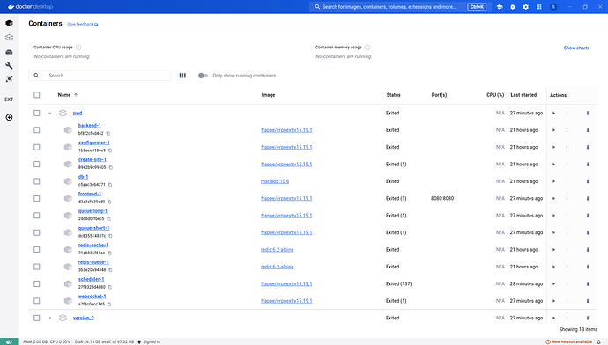Delete the scheduler-1 container
This screenshot has height=345, width=608.
(588, 283)
